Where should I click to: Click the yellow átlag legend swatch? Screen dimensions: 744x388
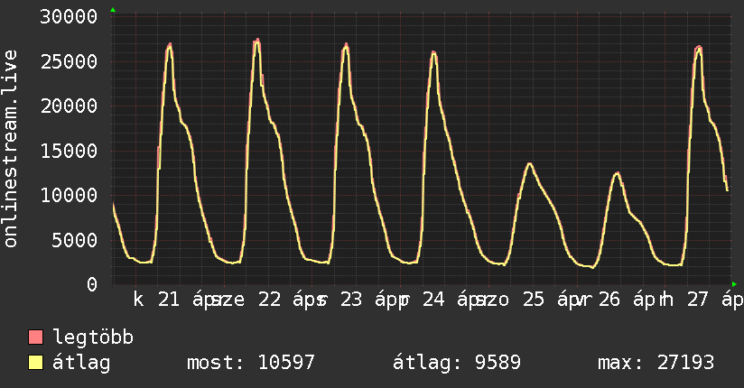(x=35, y=363)
